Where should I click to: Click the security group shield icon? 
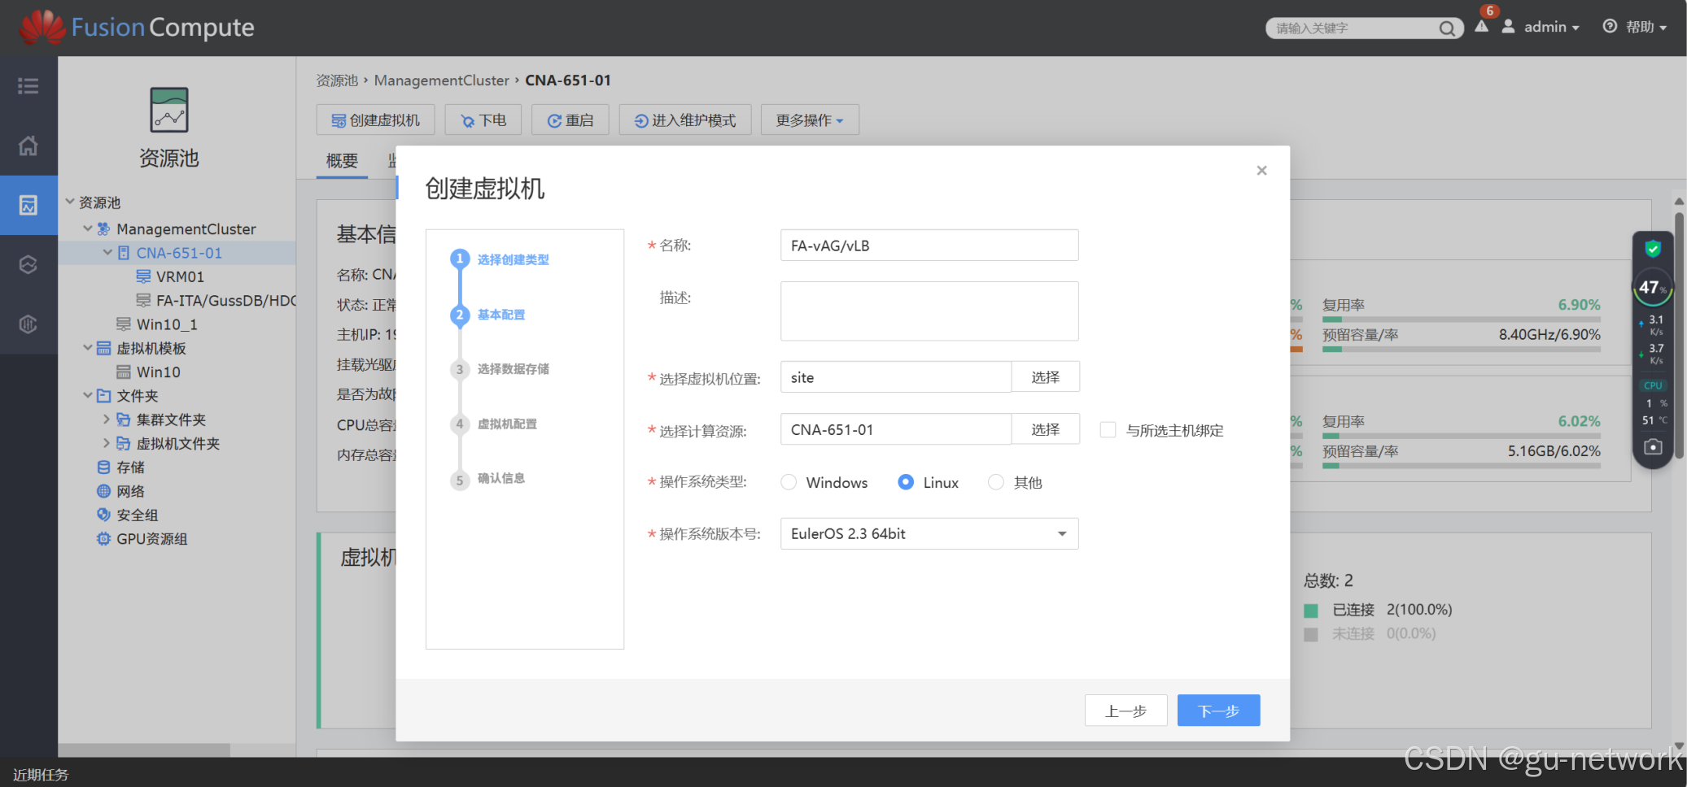[103, 515]
